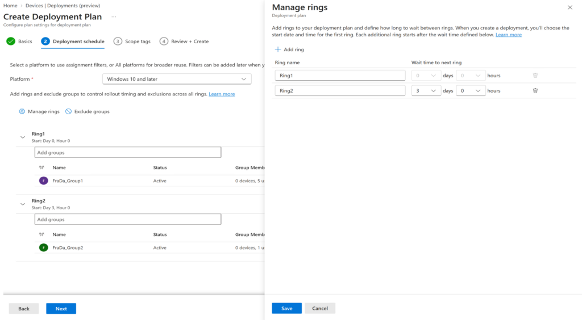Click "Start: Day 0, Hour 0" text
This screenshot has height=320, width=582.
coord(51,141)
